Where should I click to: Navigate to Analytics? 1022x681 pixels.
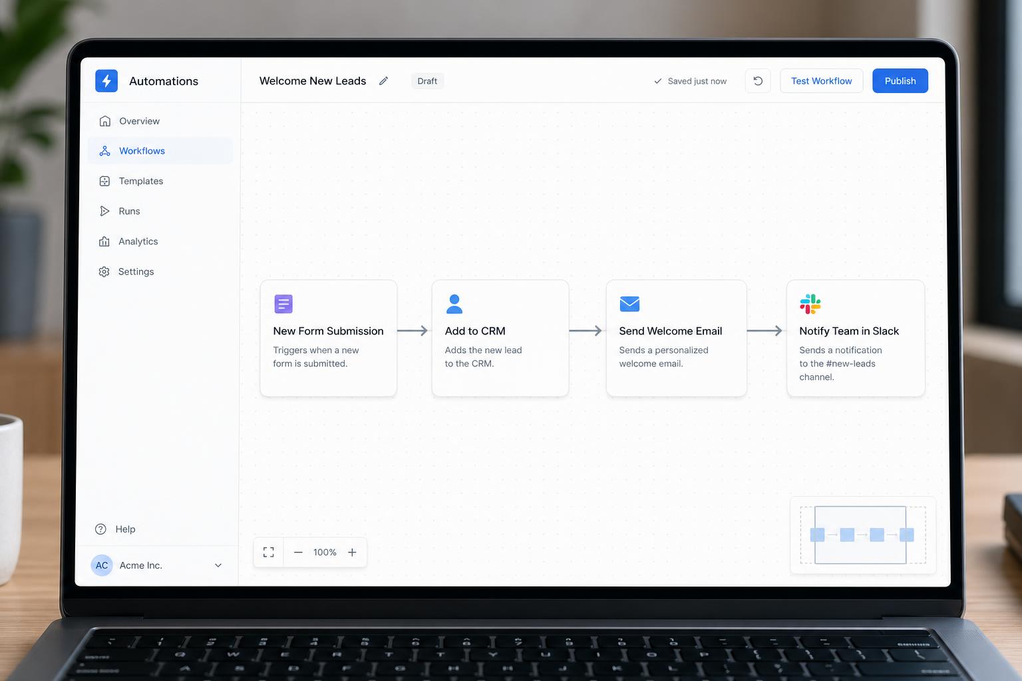[160, 241]
